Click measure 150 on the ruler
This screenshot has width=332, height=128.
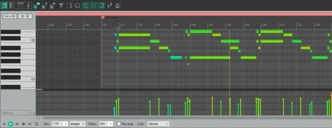tap(264, 25)
